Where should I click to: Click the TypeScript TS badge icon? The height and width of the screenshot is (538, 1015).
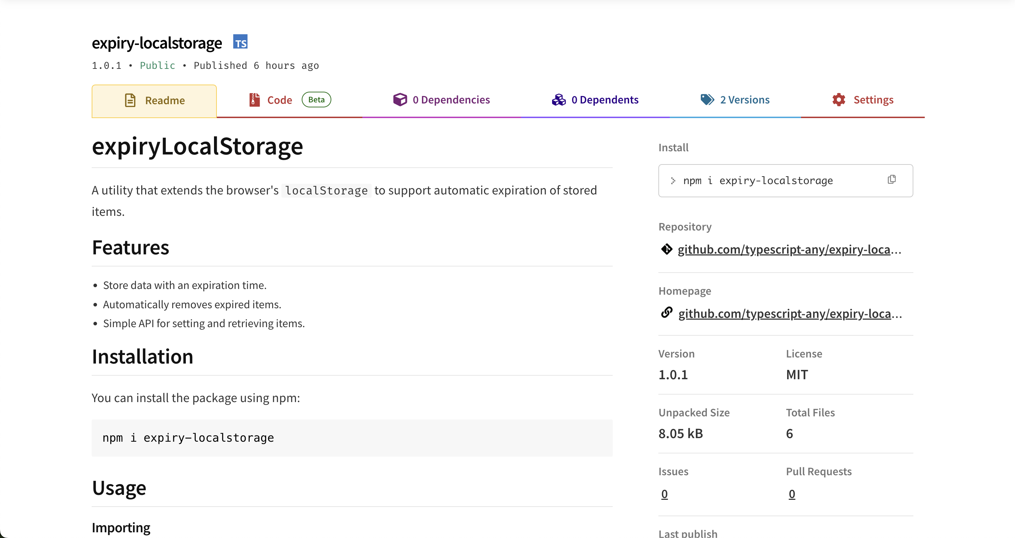pos(240,42)
